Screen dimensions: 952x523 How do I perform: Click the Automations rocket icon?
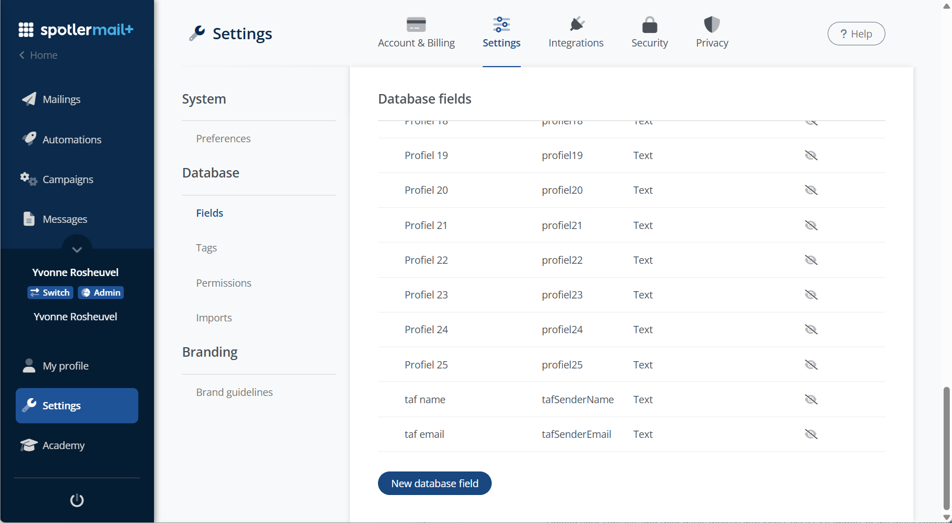point(29,139)
